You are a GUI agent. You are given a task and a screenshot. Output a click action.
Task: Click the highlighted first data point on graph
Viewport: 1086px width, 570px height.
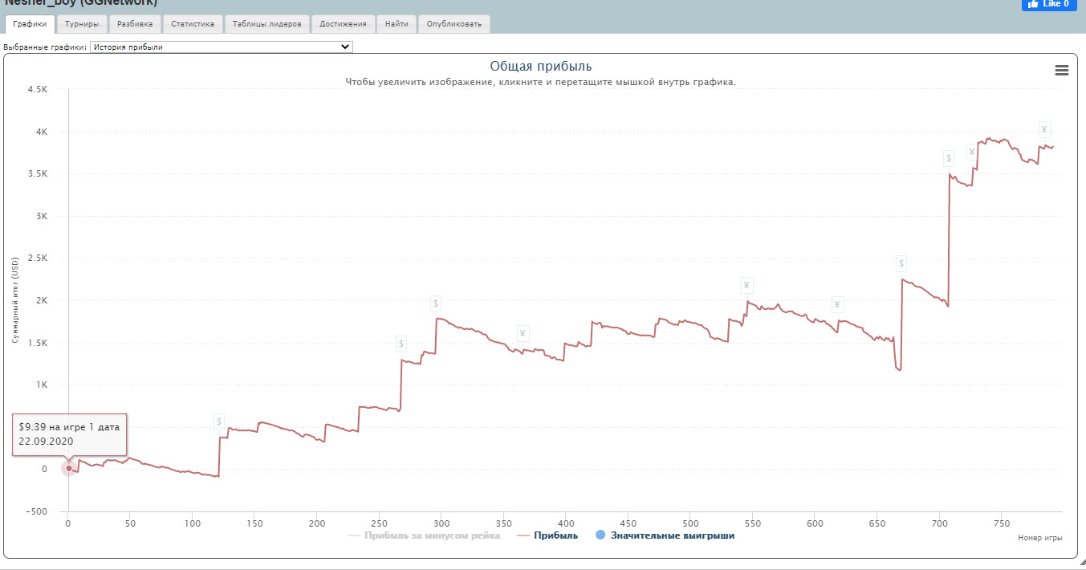coord(69,469)
